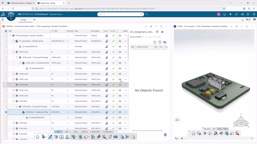Collapse PCB_DesignSync_Handrill_Xpedition tree node

pos(10,35)
